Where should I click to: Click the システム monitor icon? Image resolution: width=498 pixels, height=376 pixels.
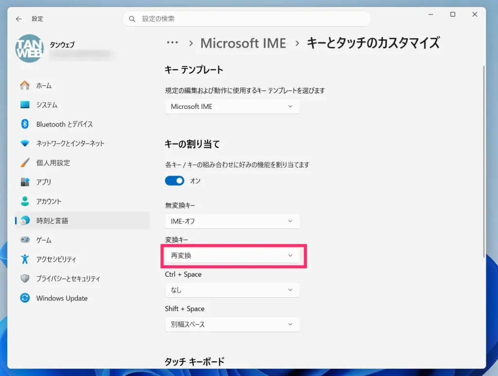[x=25, y=105]
